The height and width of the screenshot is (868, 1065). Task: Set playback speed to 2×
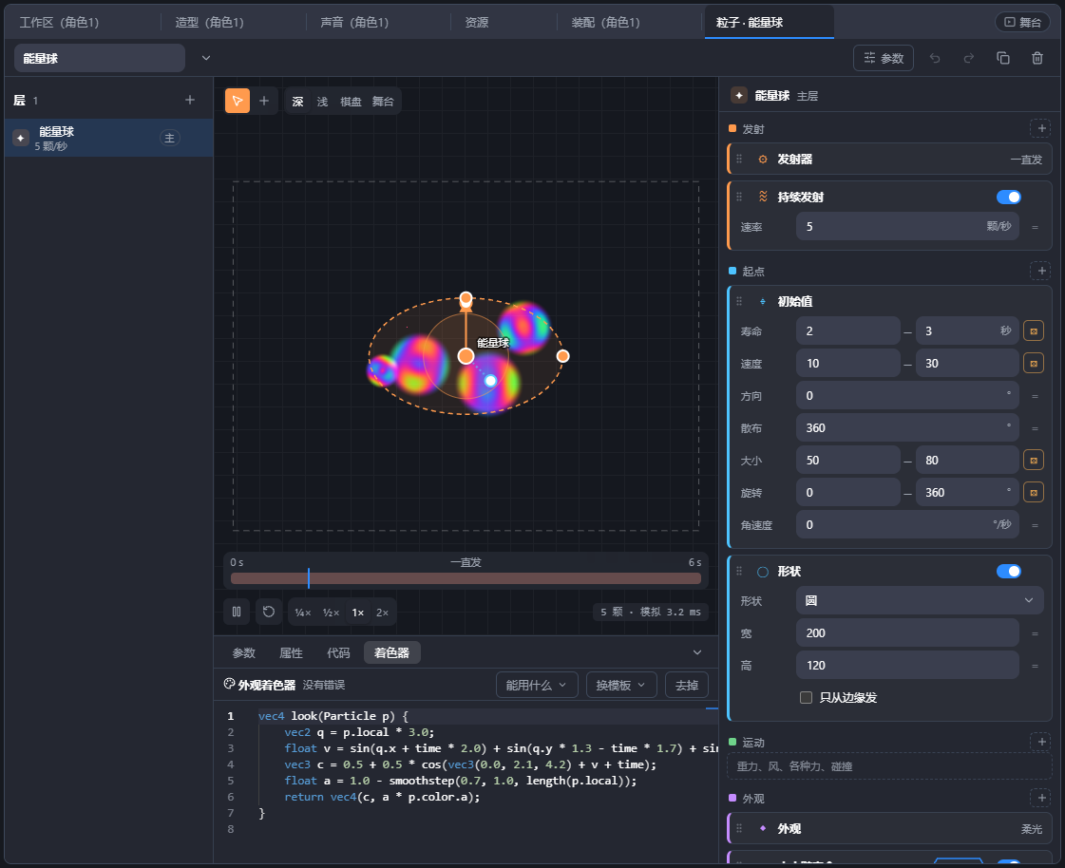[383, 613]
